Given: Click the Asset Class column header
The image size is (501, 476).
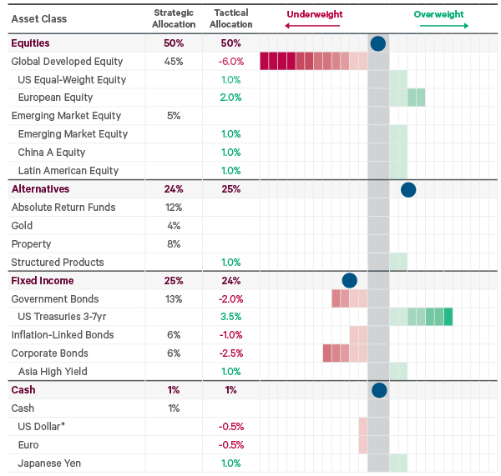Looking at the screenshot, I should [39, 19].
